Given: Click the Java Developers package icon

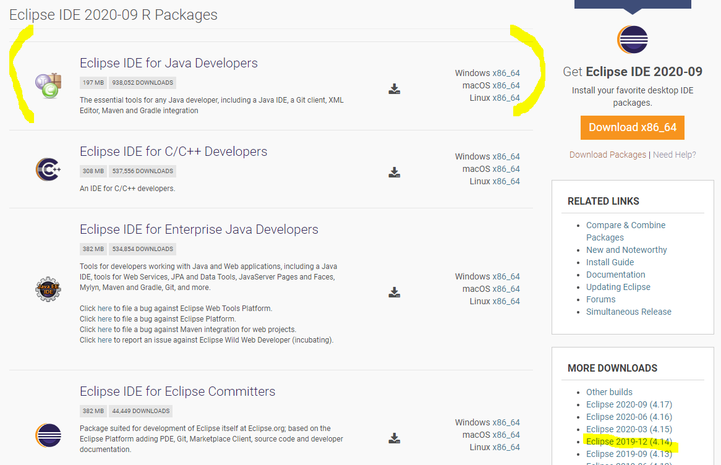Looking at the screenshot, I should (48, 86).
